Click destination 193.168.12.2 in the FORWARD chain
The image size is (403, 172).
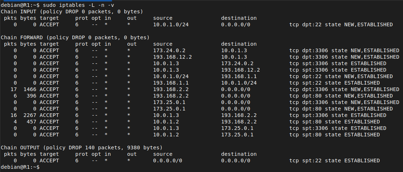(x=241, y=70)
